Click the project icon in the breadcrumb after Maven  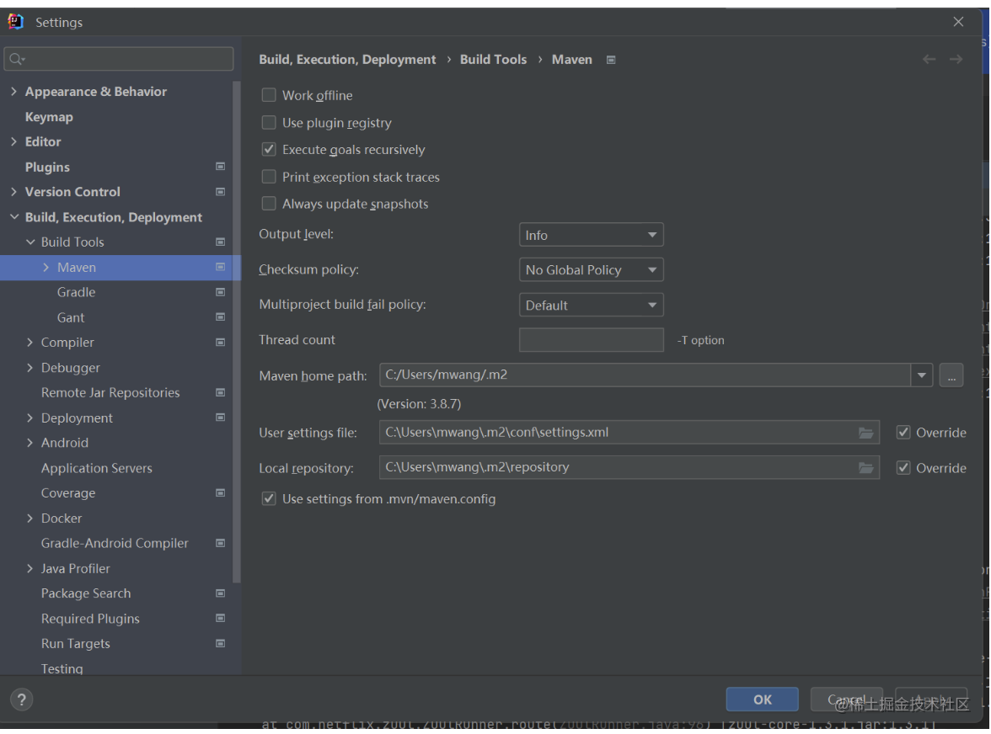pyautogui.click(x=611, y=60)
